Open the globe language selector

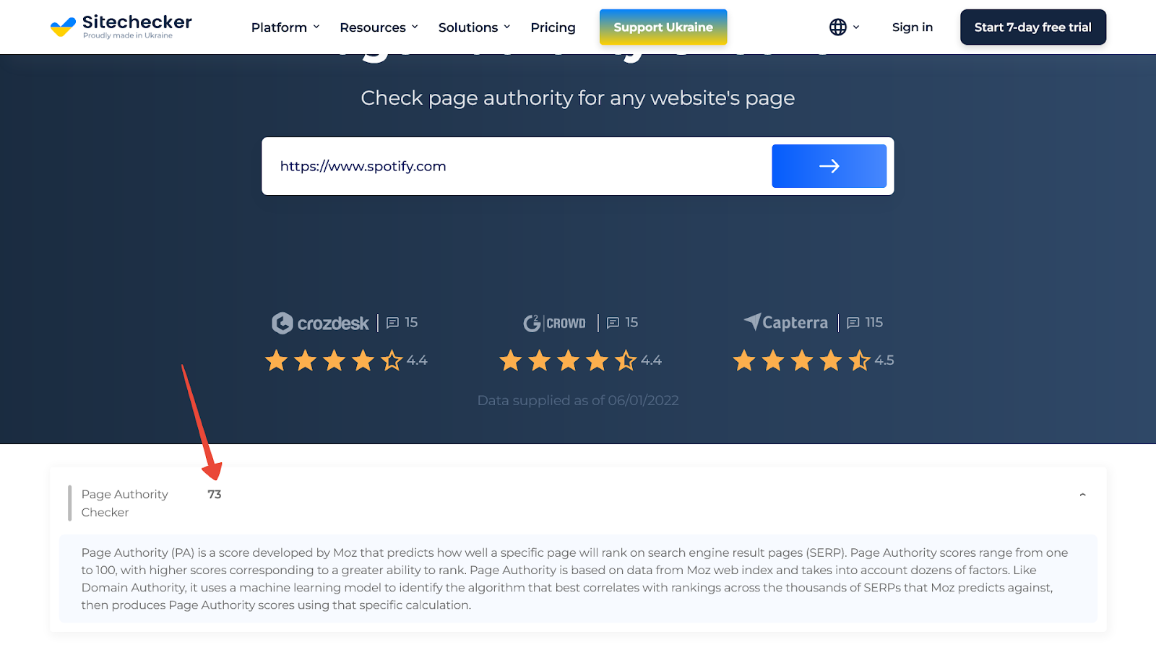(837, 27)
